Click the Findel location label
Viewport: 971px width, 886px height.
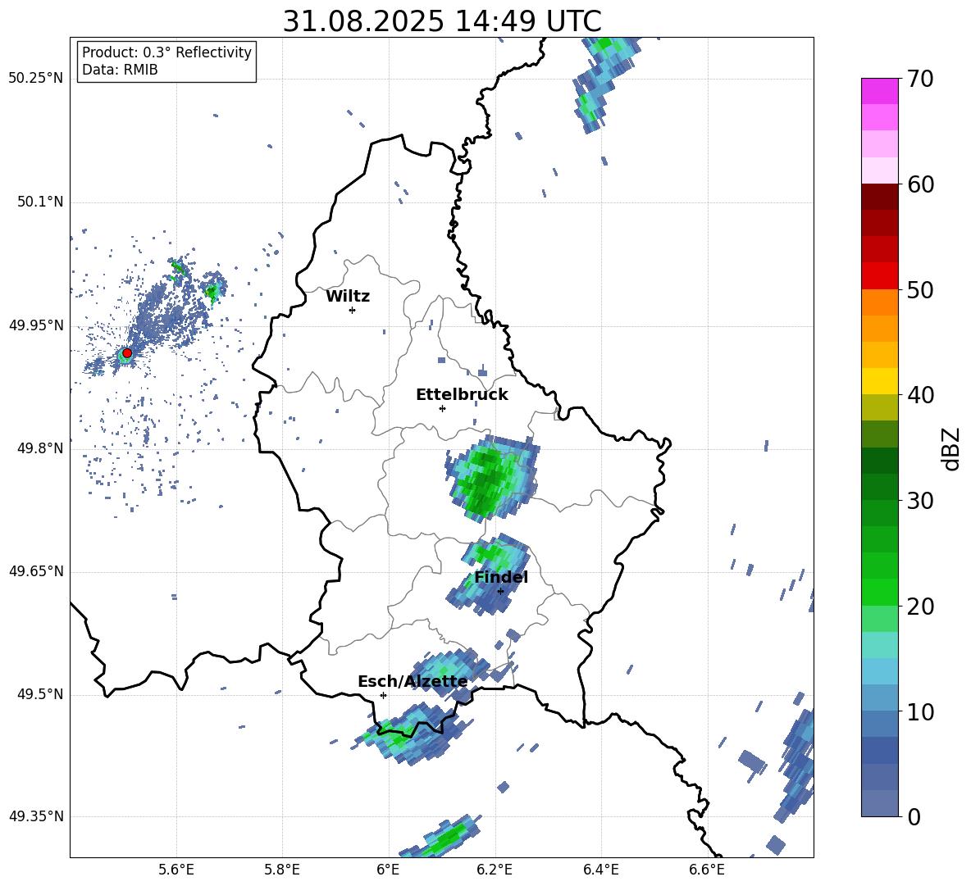tap(501, 577)
